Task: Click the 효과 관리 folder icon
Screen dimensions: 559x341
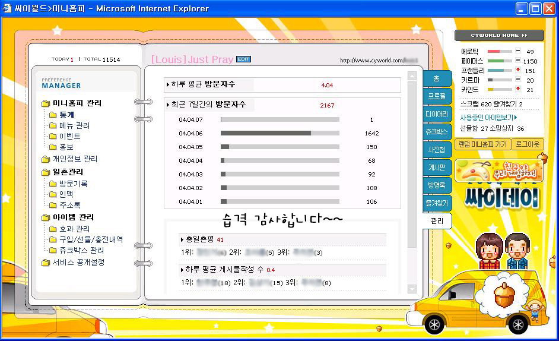Action: tap(53, 229)
